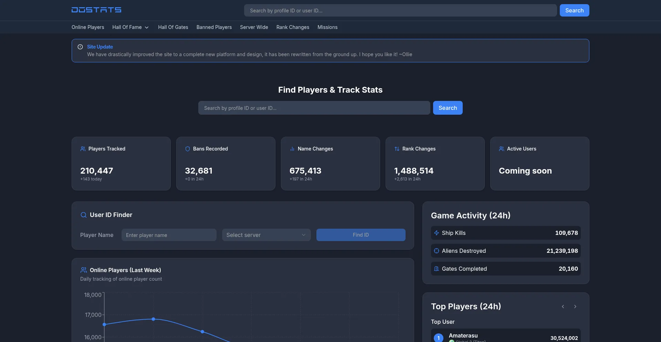Viewport: 661px width, 342px height.
Task: Open the Amaterasu player entry
Action: tap(506, 336)
